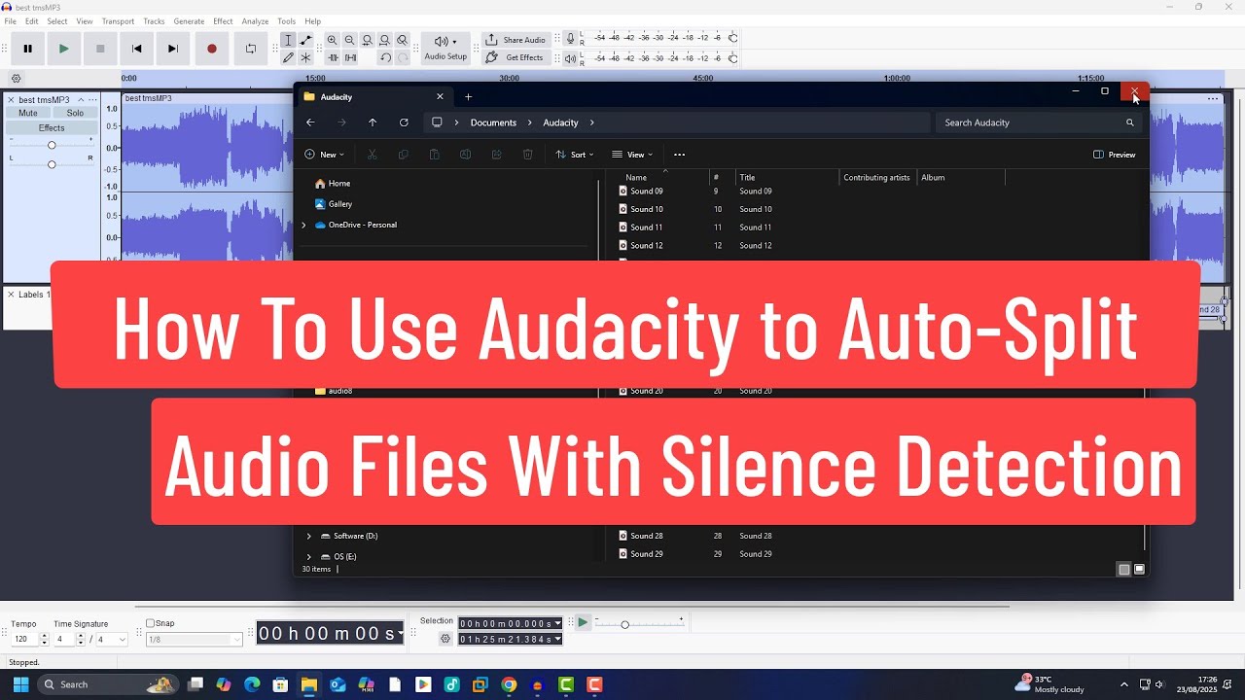Viewport: 1245px width, 700px height.
Task: Open selection toolbar settings gear
Action: click(445, 639)
